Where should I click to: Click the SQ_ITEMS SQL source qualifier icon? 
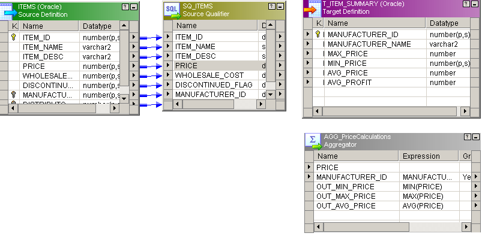pyautogui.click(x=172, y=11)
